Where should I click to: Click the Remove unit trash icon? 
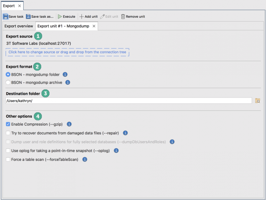pos(123,17)
